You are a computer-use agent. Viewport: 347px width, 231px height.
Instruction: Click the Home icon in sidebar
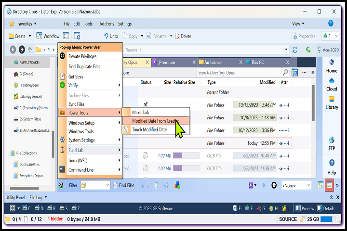[332, 65]
